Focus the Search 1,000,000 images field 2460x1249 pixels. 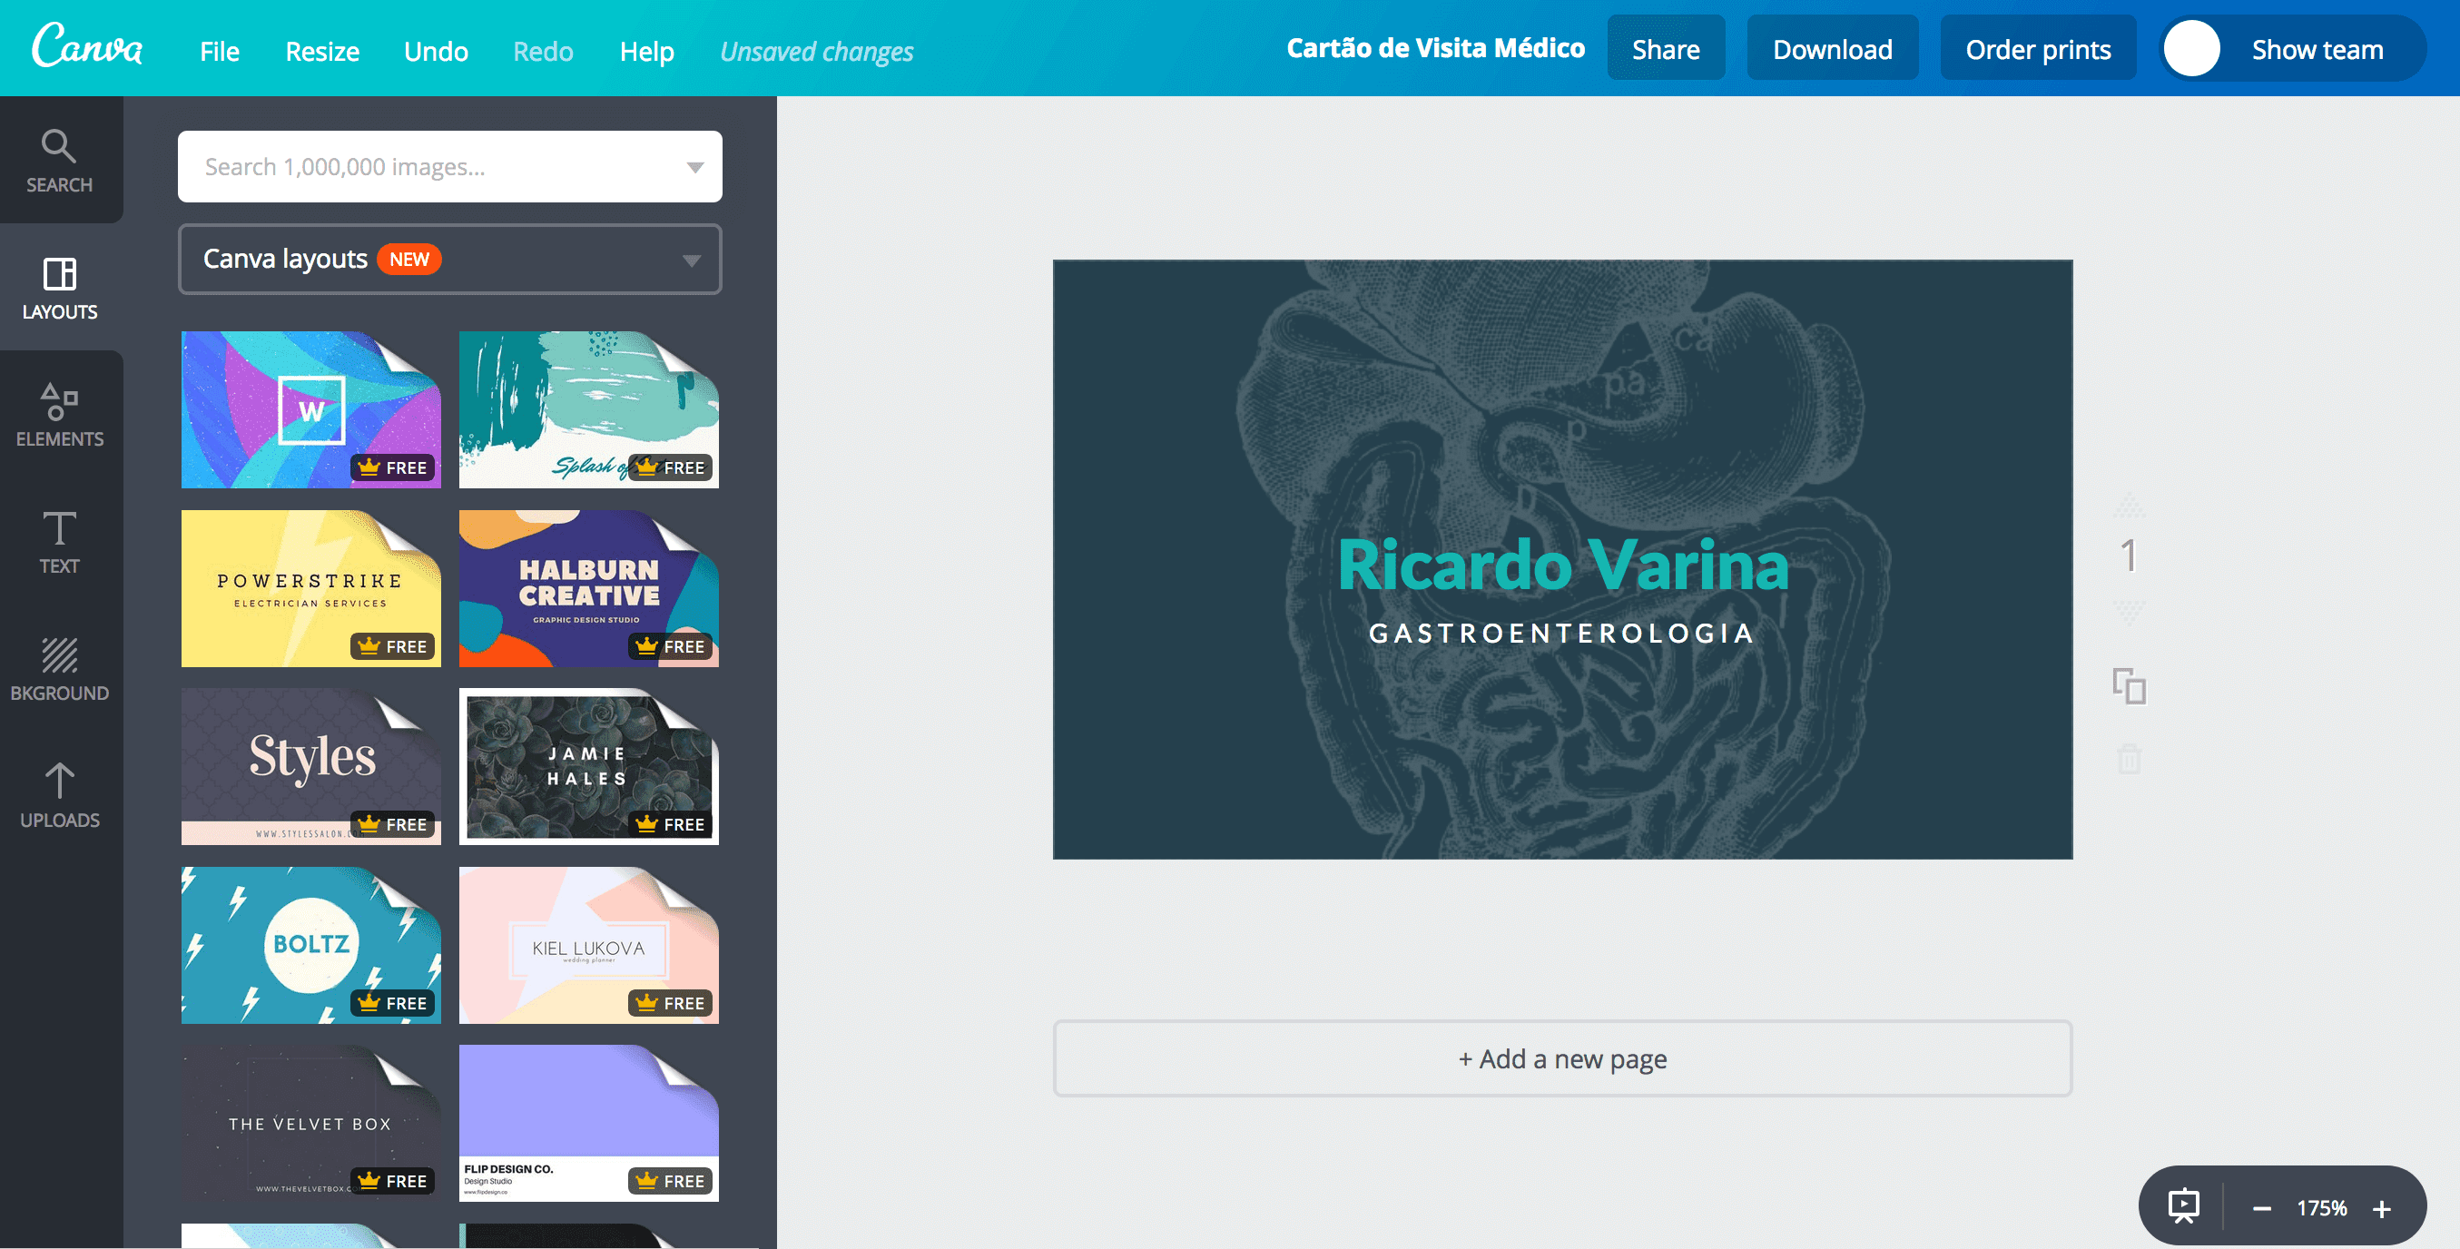click(x=448, y=166)
